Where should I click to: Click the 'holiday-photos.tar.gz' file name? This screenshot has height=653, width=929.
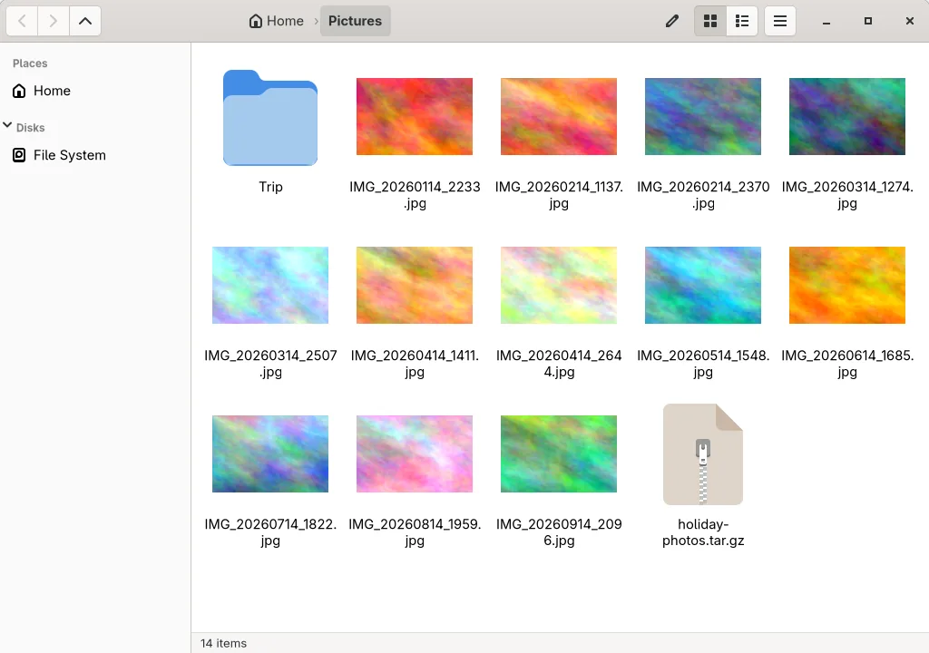pos(703,532)
